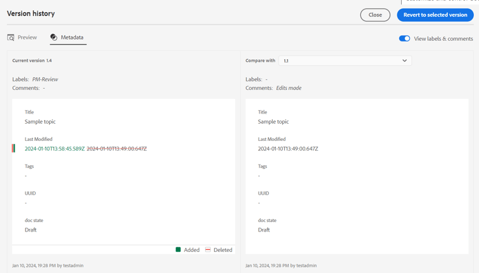
Task: Click the added timestamp 2024-01-10T13:58:45.589Z
Action: coord(55,149)
